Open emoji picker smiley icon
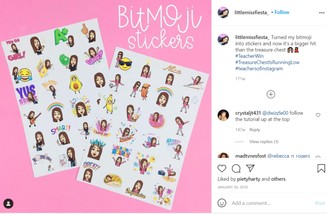 pyautogui.click(x=222, y=203)
